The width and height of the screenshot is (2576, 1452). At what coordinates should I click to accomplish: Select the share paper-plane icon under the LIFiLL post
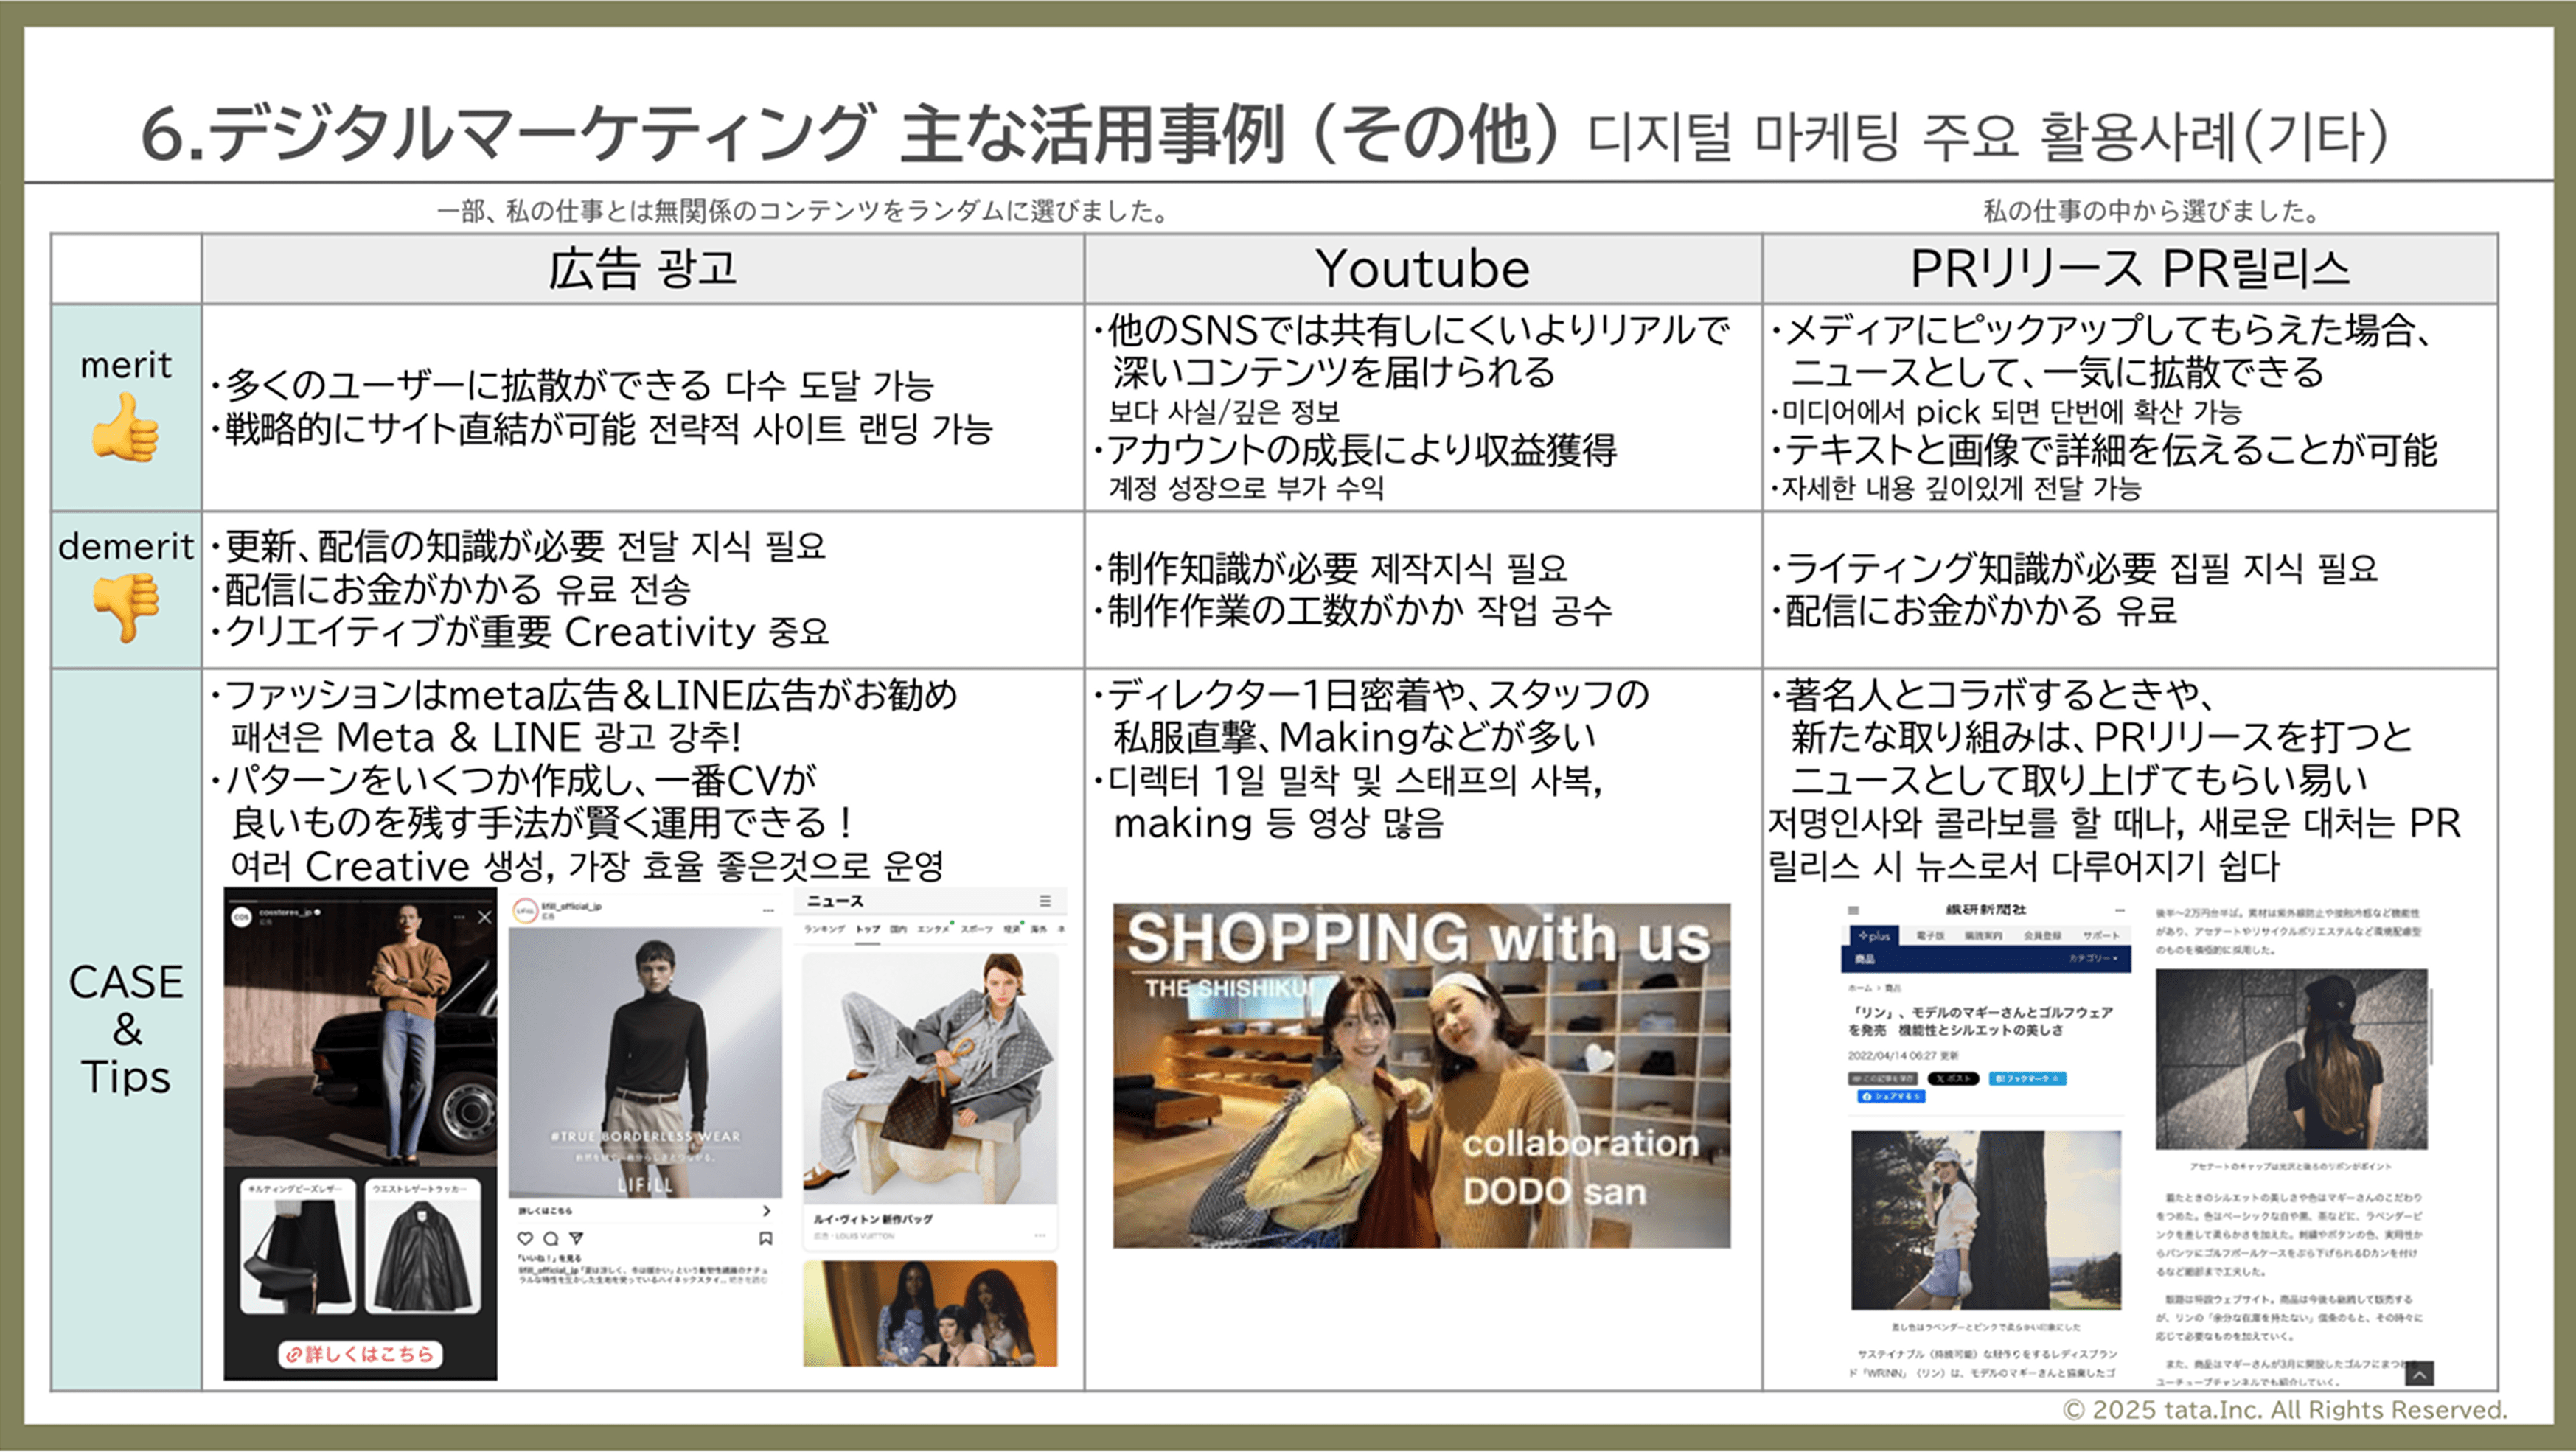[577, 1239]
